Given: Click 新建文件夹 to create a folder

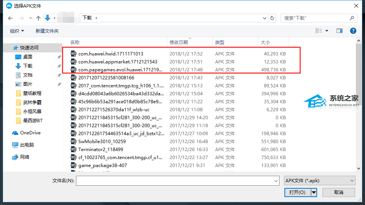Looking at the screenshot, I should click(x=47, y=31).
